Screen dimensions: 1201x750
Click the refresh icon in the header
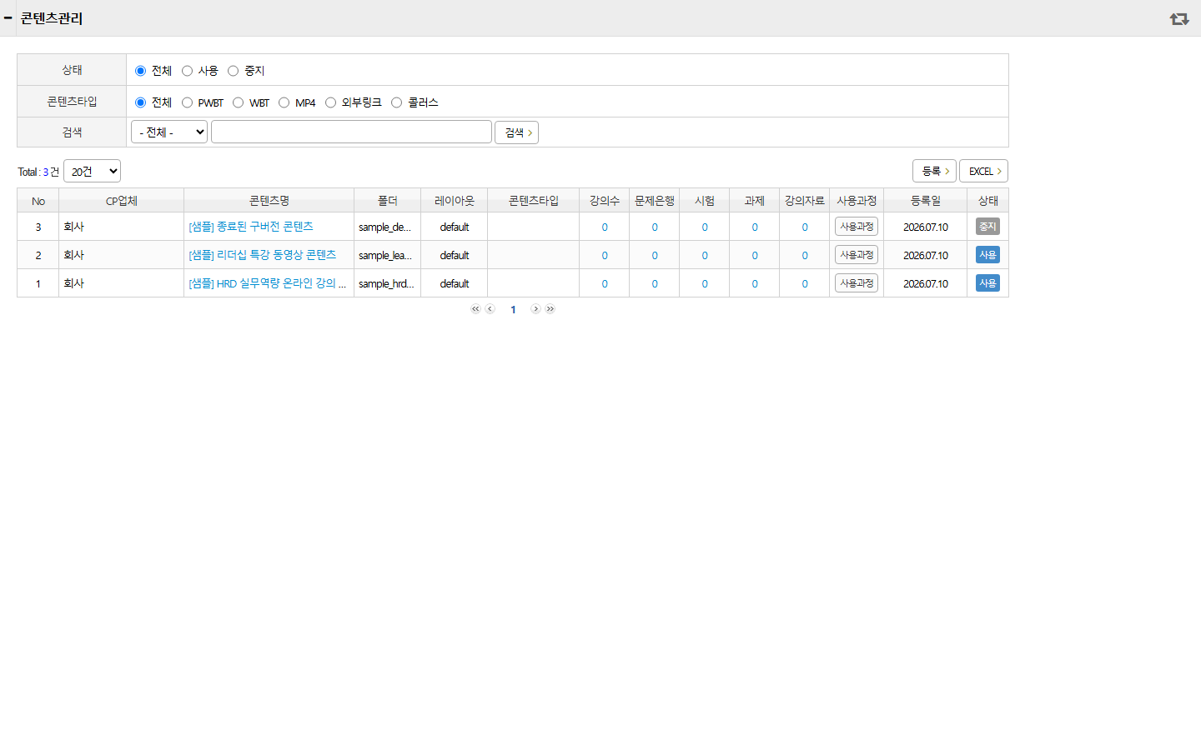1178,18
